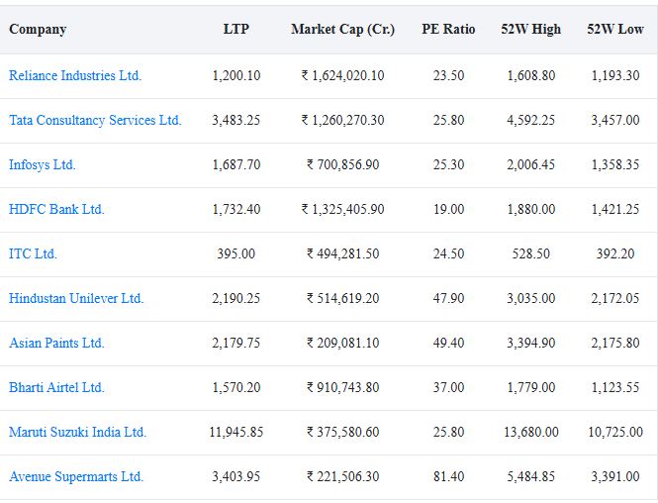The height and width of the screenshot is (503, 658).
Task: Select the ITC Ltd. link
Action: (33, 253)
